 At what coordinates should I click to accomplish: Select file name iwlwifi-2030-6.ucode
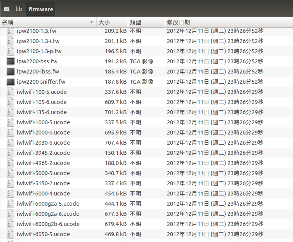pos(43,143)
